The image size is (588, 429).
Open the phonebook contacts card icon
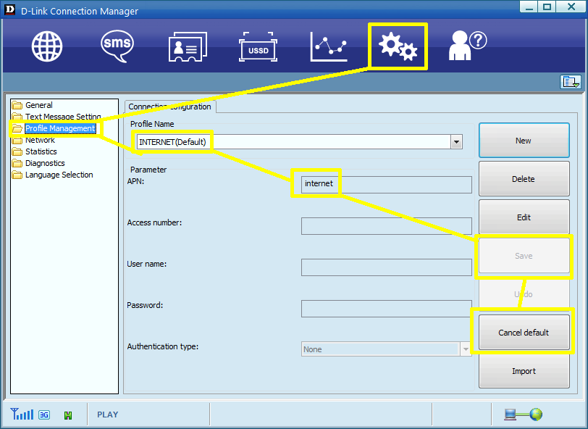(188, 46)
